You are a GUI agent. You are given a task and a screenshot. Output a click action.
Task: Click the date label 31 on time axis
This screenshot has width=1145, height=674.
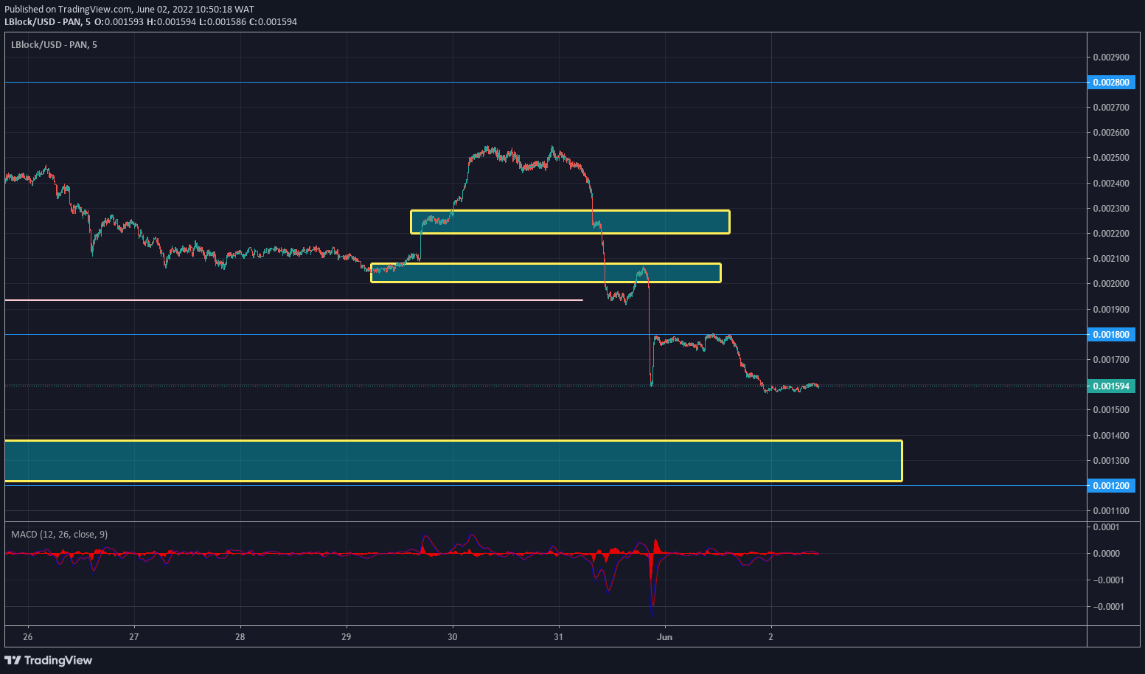point(559,637)
